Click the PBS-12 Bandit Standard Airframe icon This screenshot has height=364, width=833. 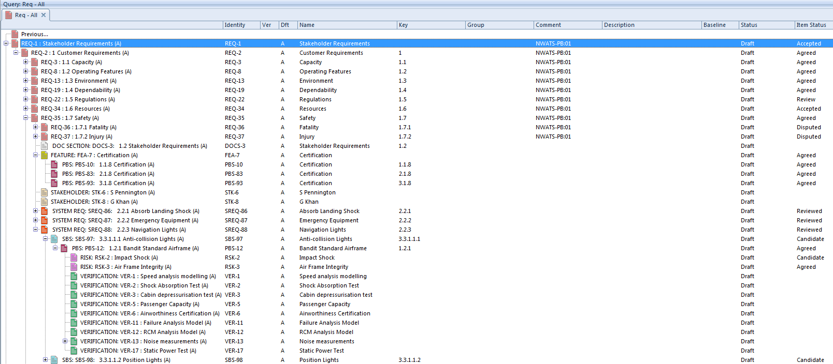click(x=64, y=248)
